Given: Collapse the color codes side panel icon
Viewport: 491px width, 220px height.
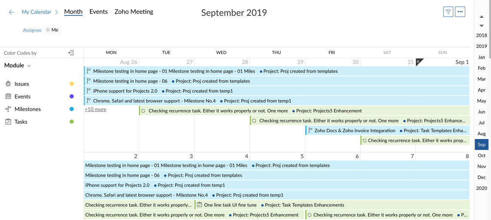Looking at the screenshot, I should click(71, 53).
